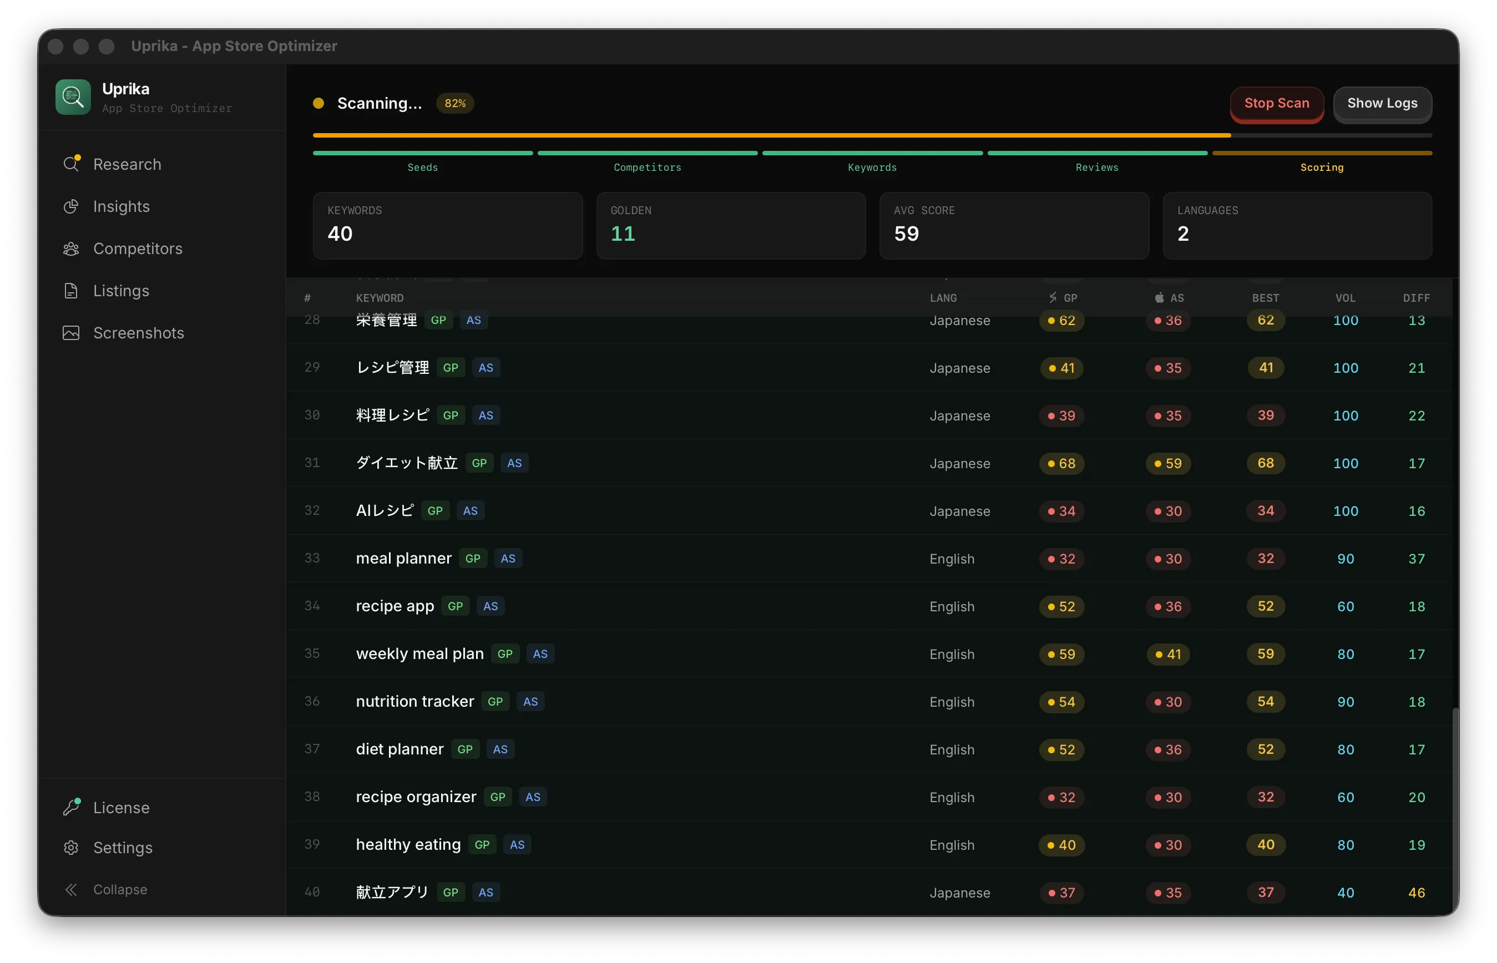The image size is (1497, 963).
Task: Click the Keywords stage label
Action: (x=872, y=168)
